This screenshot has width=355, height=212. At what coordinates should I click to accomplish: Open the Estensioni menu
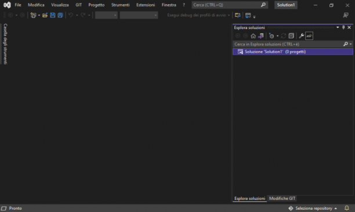(x=146, y=5)
